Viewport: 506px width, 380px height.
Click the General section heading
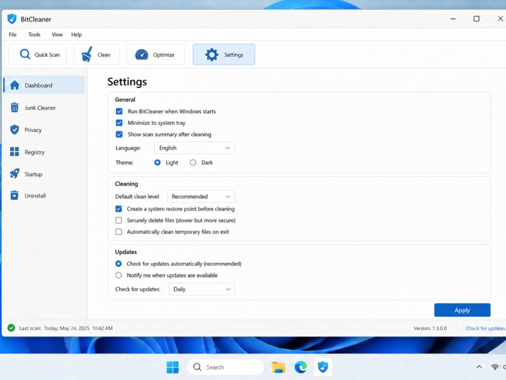125,99
